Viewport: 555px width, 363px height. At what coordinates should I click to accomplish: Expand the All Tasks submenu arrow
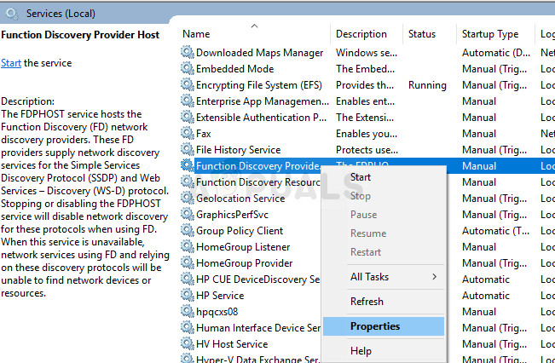point(435,277)
